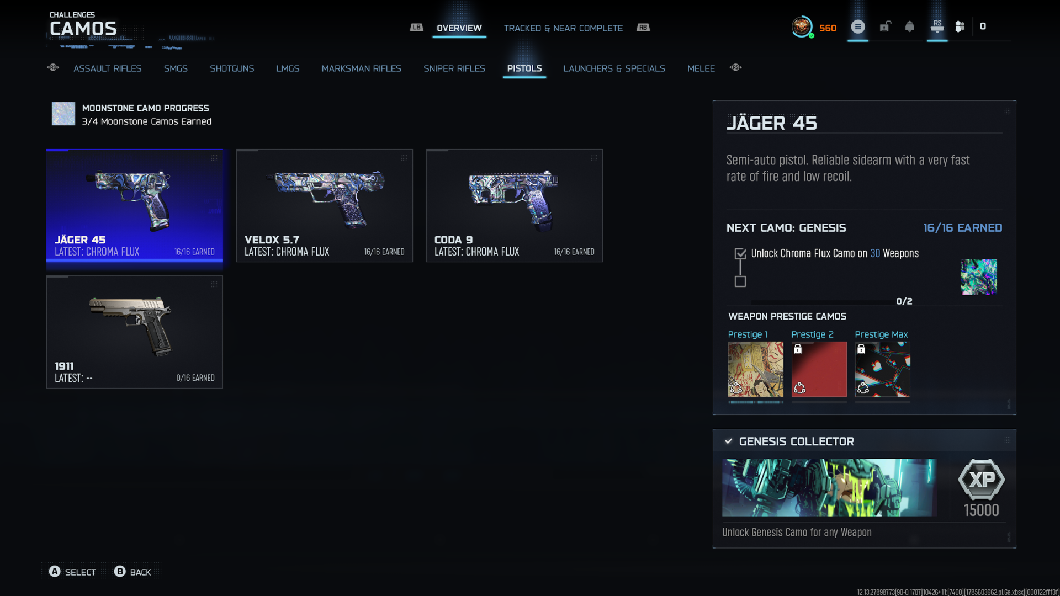
Task: Toggle the empty second requirement checkbox
Action: (x=740, y=281)
